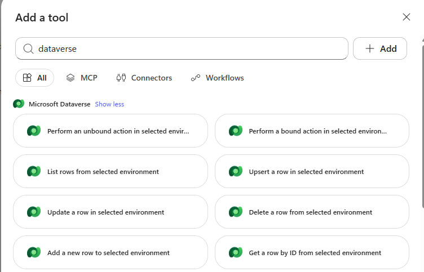Click the dataverse search field
This screenshot has width=424, height=272.
(182, 48)
